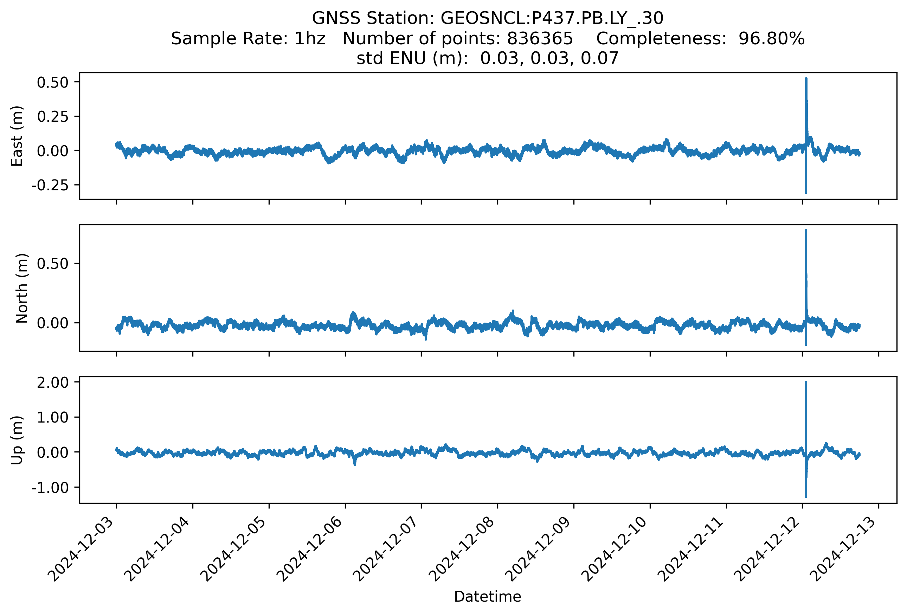Click the -1.00 tick on Up axis
Viewport: 907px width, 615px height.
point(50,487)
